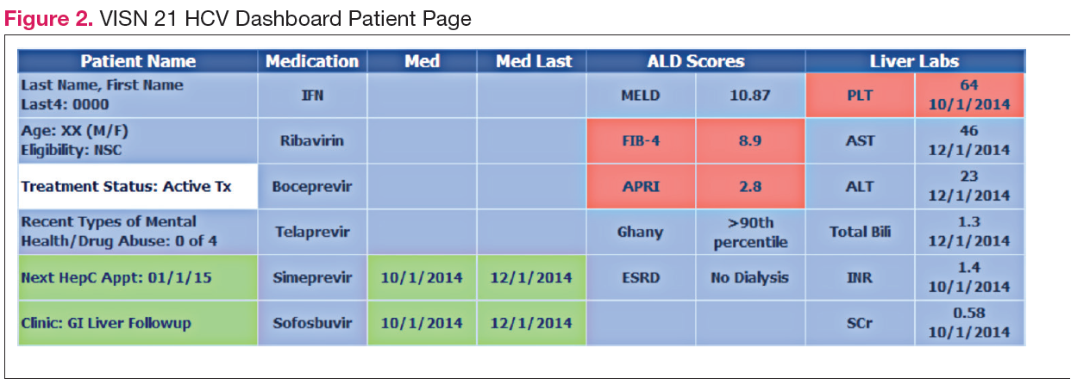Select the Ghany score label

641,232
